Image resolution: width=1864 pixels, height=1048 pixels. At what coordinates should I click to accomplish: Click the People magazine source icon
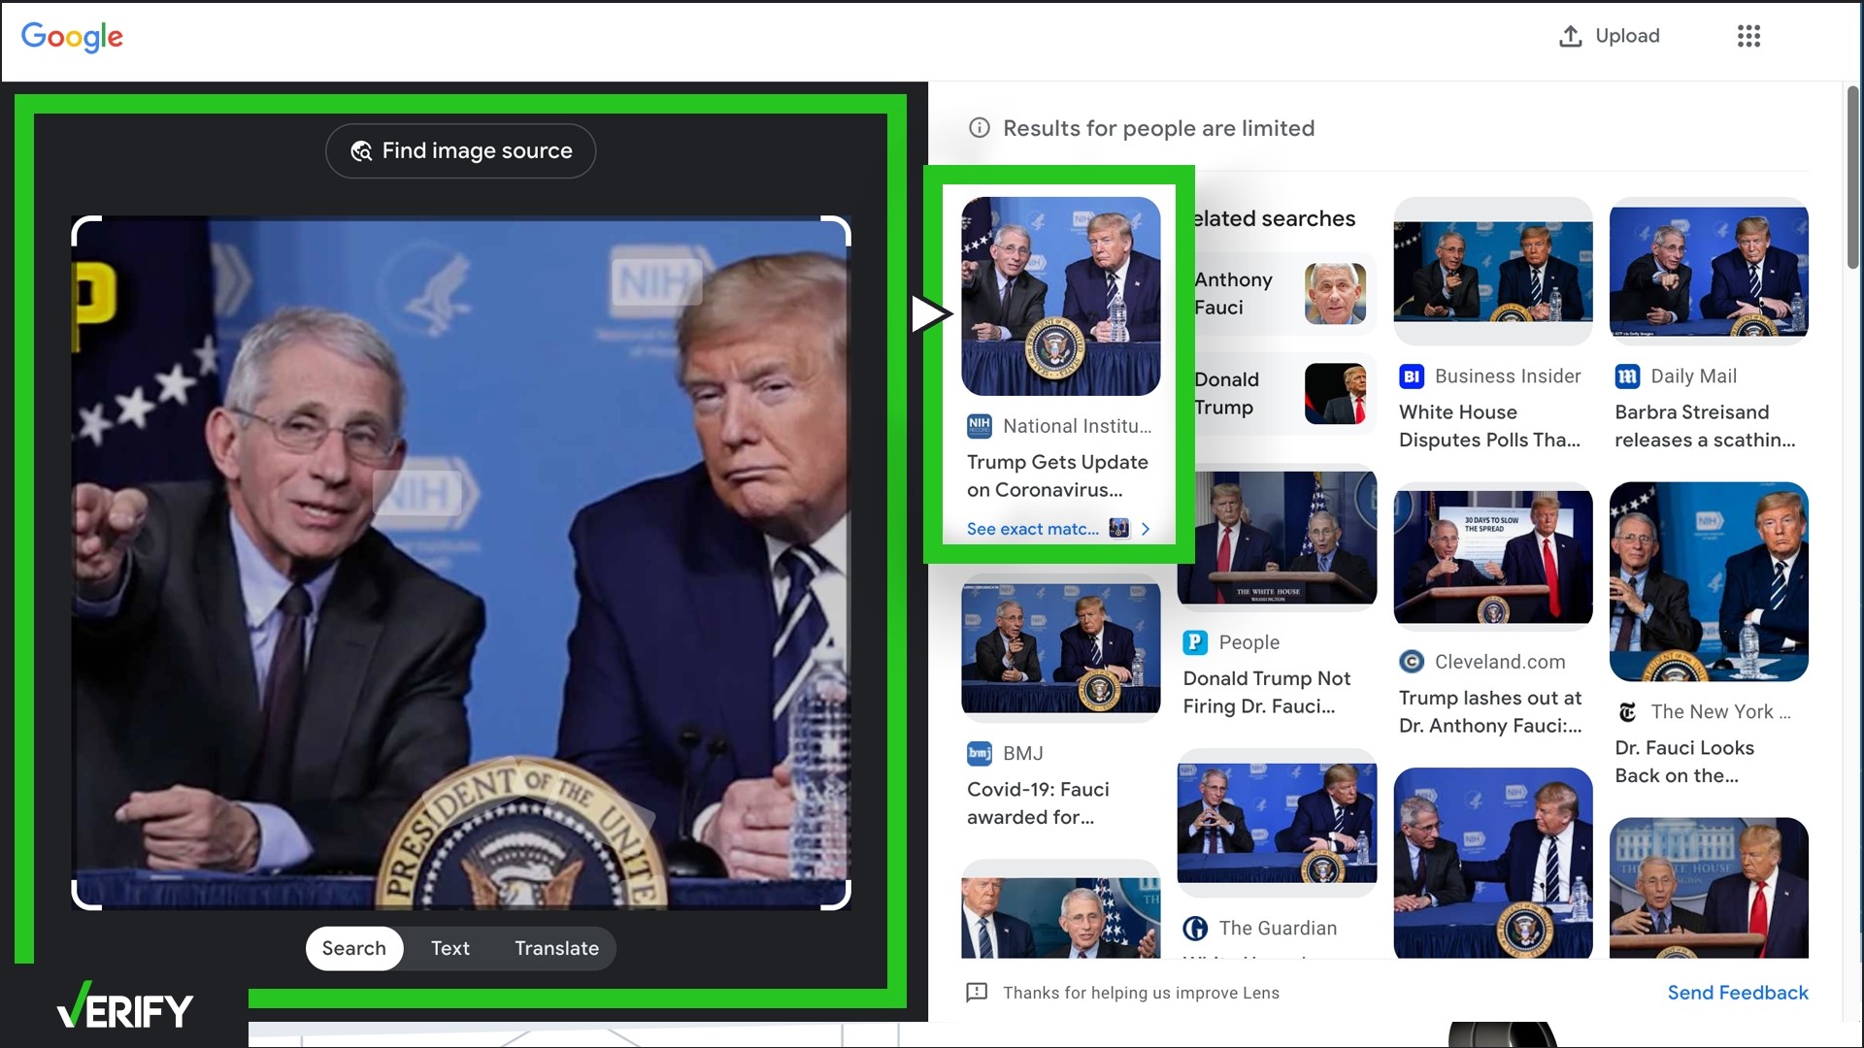coord(1195,641)
